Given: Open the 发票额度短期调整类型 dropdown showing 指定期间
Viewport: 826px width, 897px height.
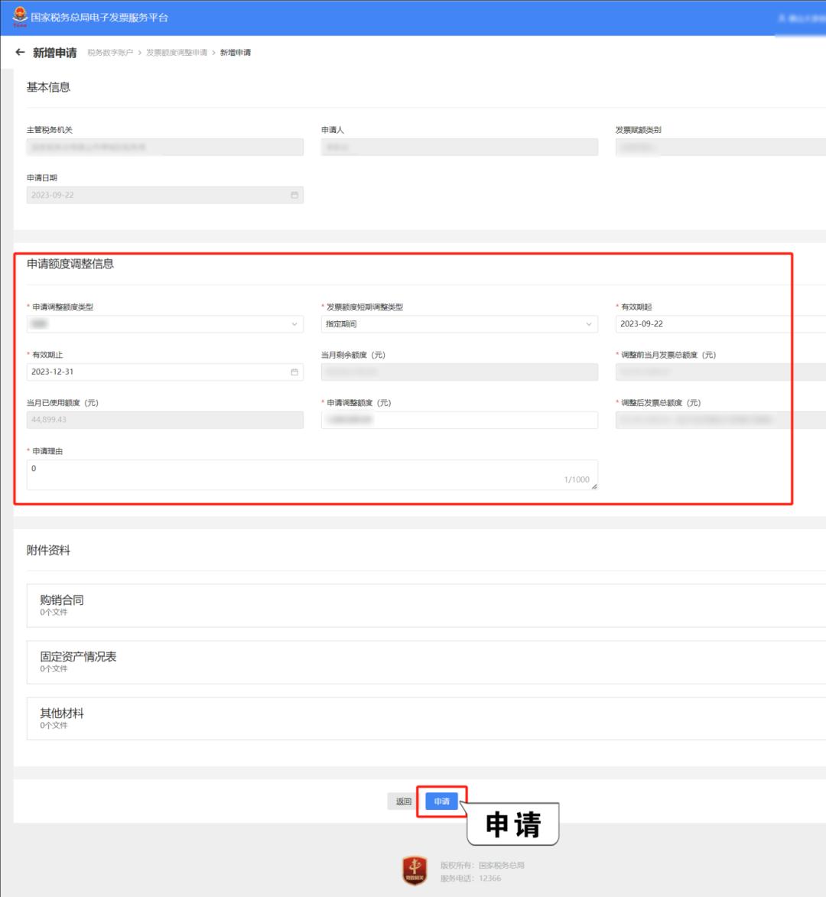Looking at the screenshot, I should point(459,324).
